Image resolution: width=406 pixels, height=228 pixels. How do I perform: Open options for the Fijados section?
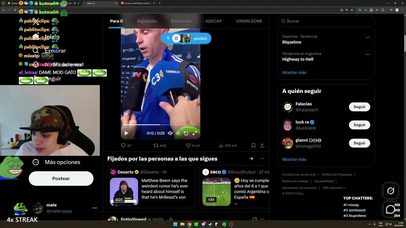(262, 159)
